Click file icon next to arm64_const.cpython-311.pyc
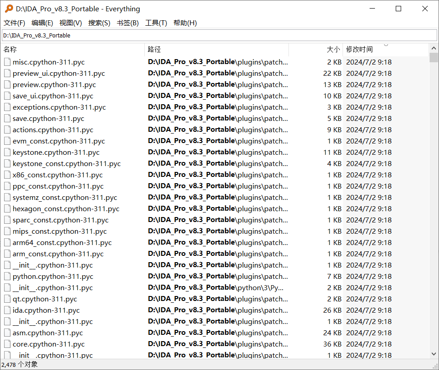This screenshot has height=370, width=439. point(7,242)
